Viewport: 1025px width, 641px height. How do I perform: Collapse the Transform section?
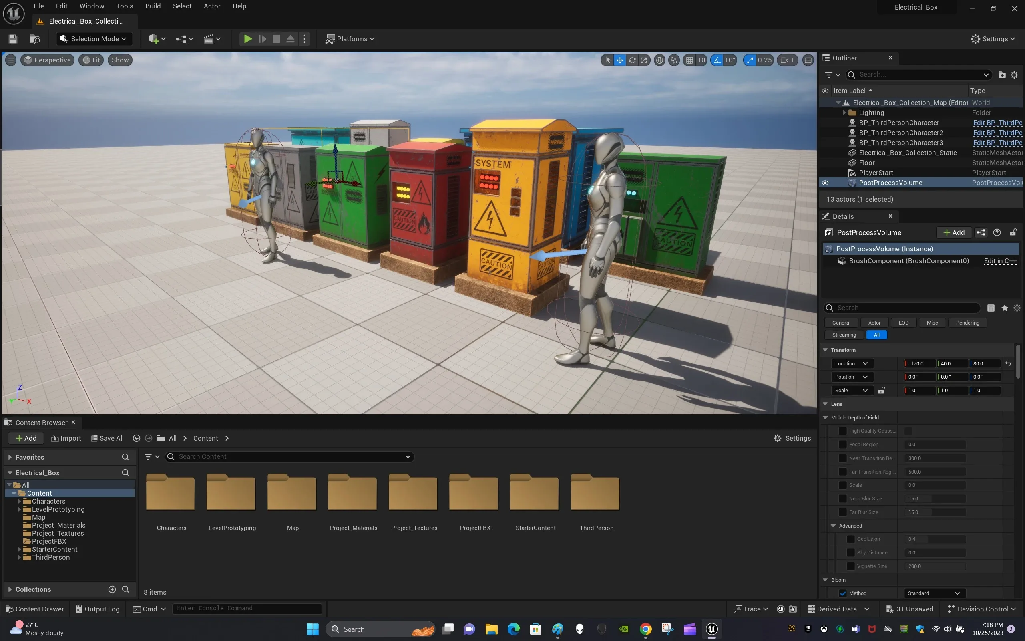[825, 350]
